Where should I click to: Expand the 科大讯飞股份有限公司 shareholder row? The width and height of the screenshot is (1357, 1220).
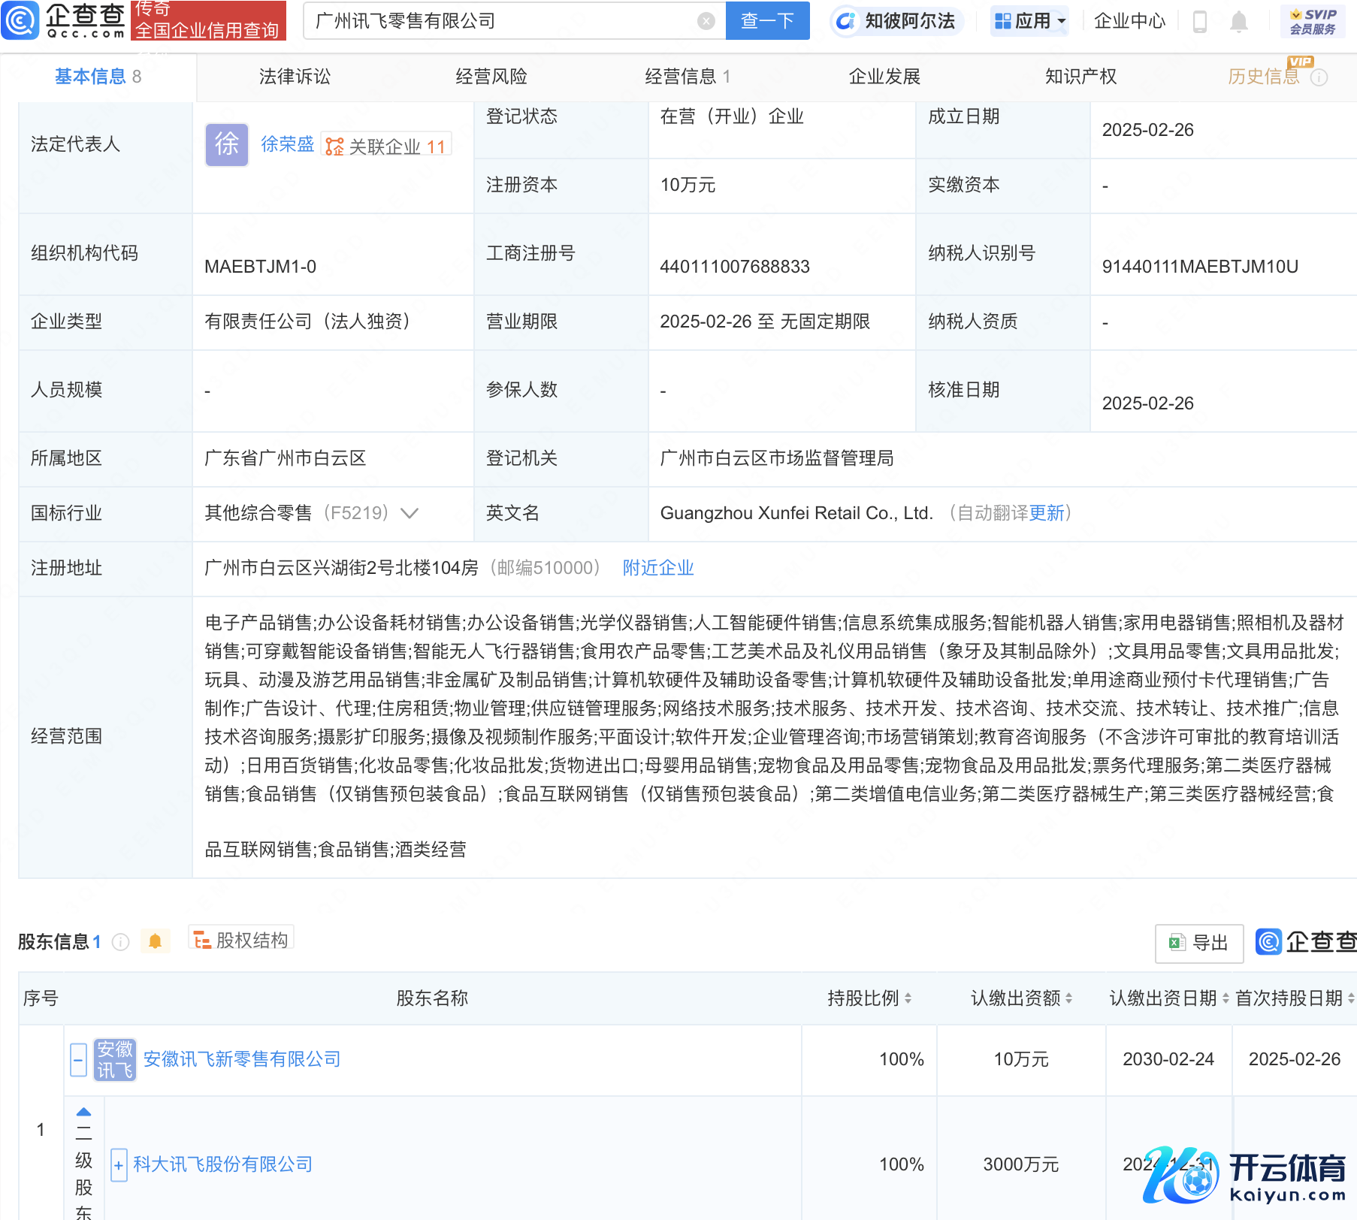[x=119, y=1165]
